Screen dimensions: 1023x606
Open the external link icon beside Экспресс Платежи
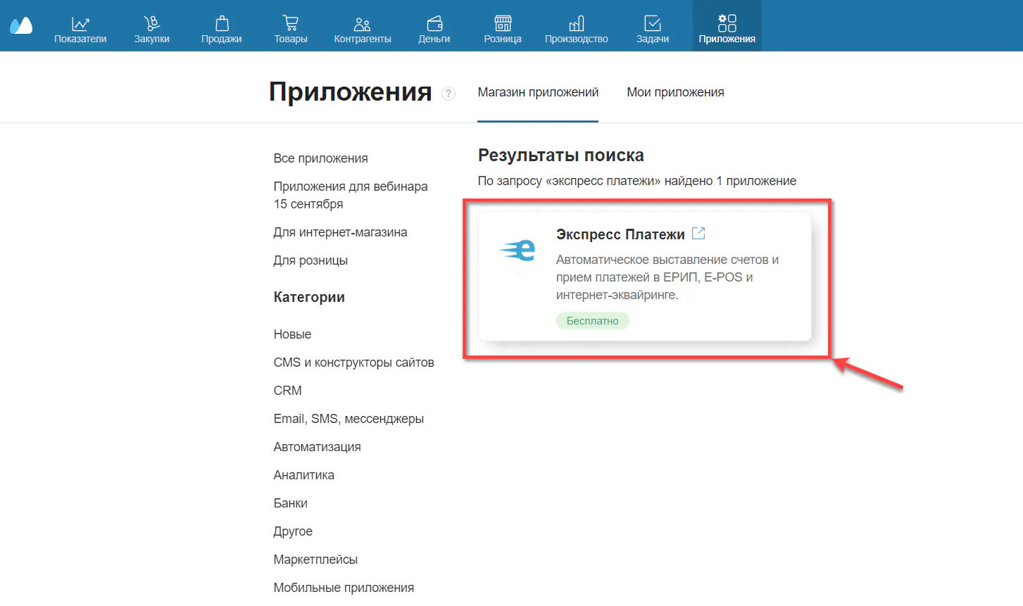[698, 232]
